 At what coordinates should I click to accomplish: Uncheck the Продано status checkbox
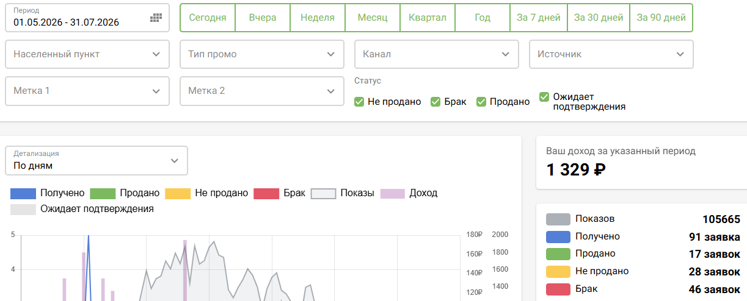(481, 102)
